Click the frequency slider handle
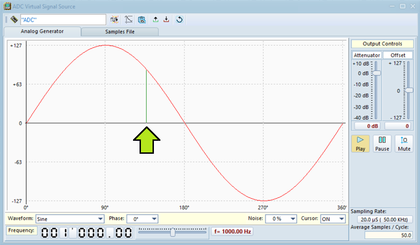The width and height of the screenshot is (420, 245). coord(173,232)
